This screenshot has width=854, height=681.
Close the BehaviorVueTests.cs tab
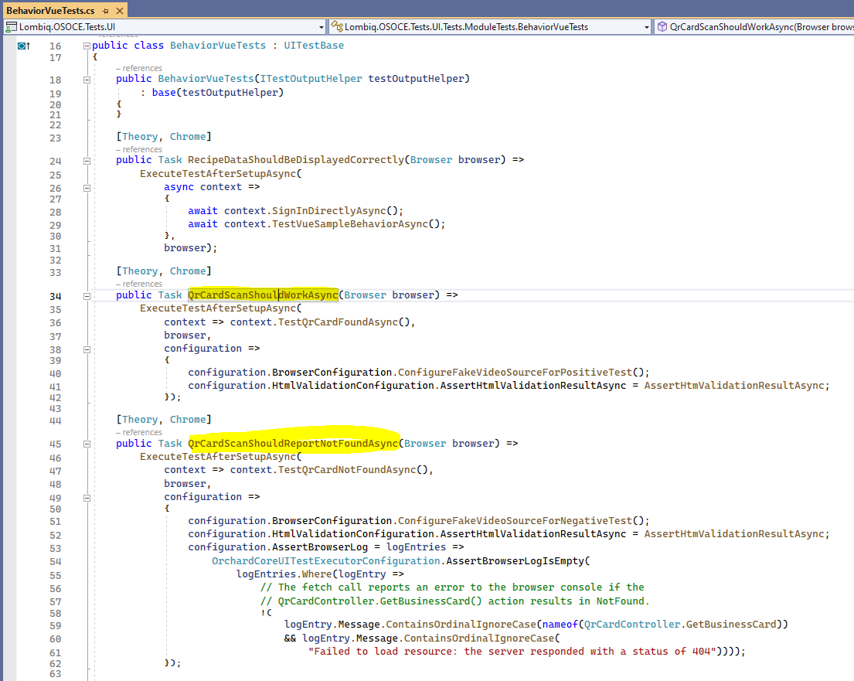(120, 10)
